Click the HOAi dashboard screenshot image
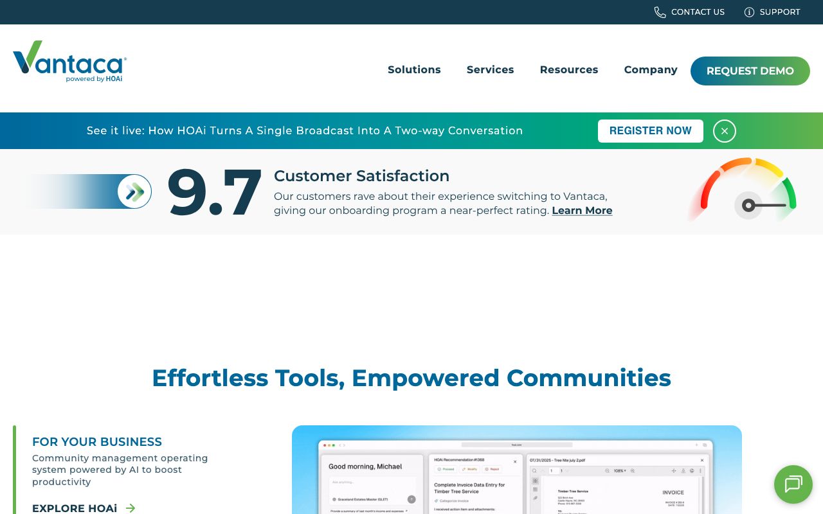 click(x=517, y=470)
